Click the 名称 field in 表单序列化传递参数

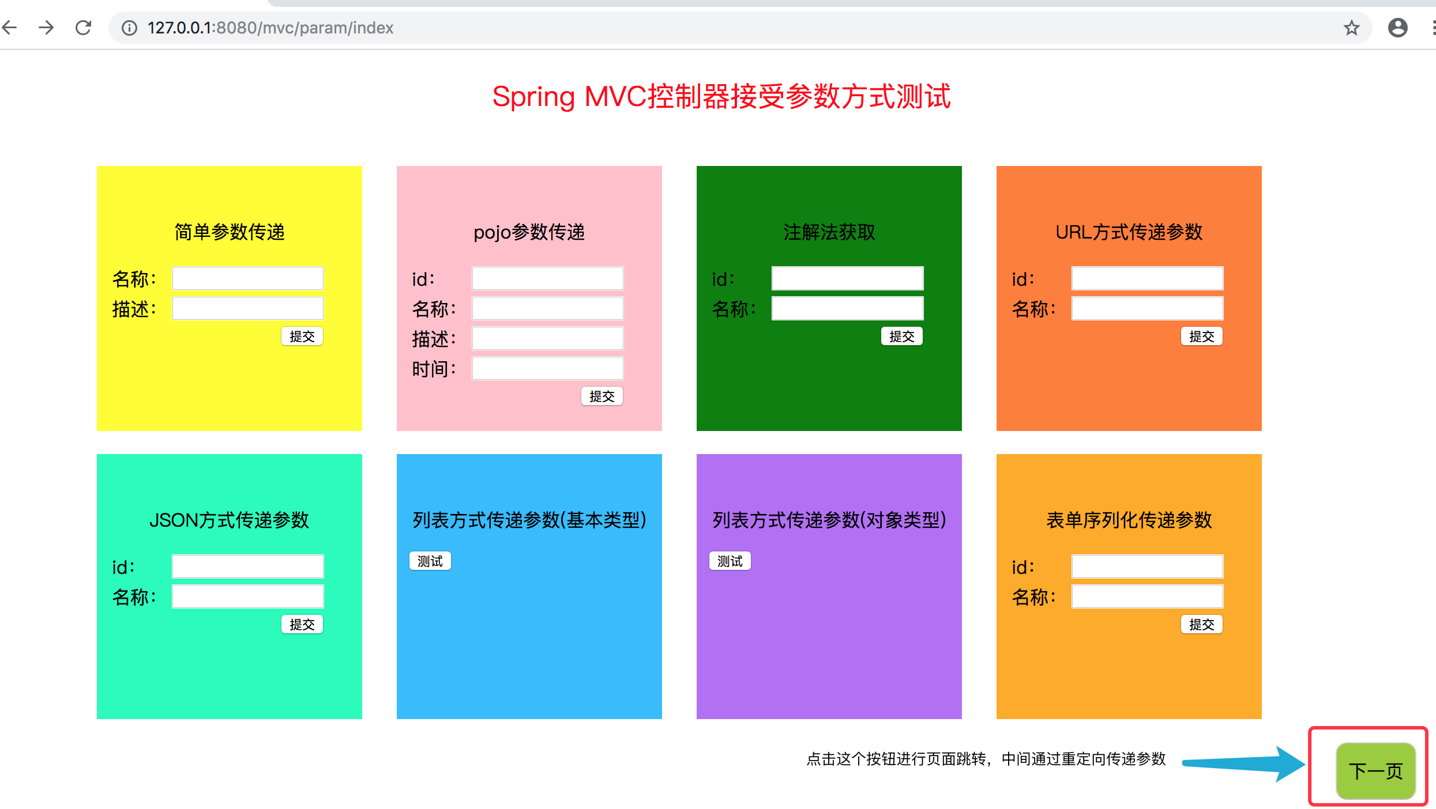coord(1148,596)
